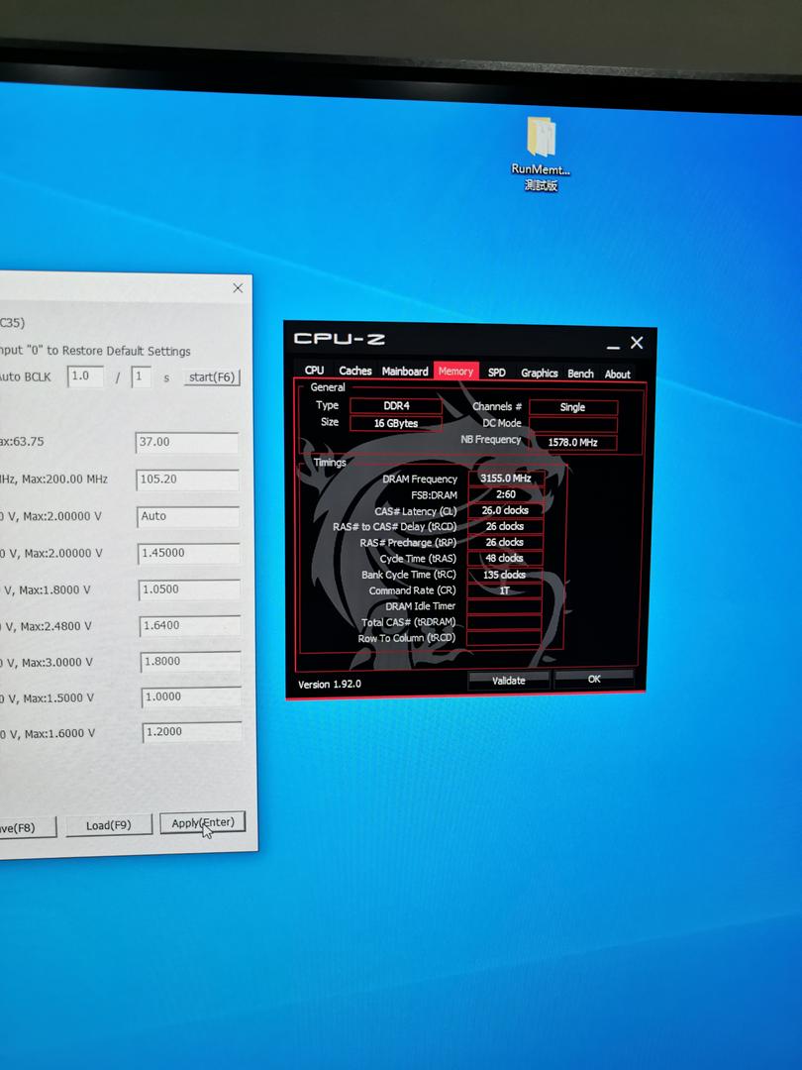Click the Validate button in CPU-Z
Screen dimensions: 802x1070
[x=509, y=681]
